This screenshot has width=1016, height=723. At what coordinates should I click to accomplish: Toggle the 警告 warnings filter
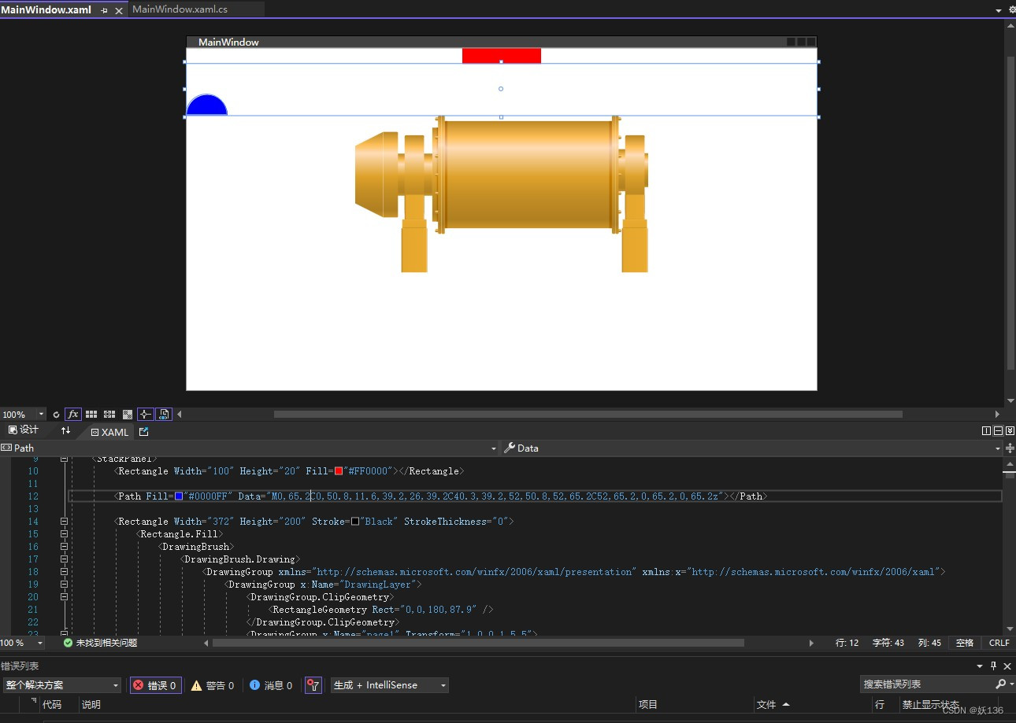pyautogui.click(x=213, y=684)
